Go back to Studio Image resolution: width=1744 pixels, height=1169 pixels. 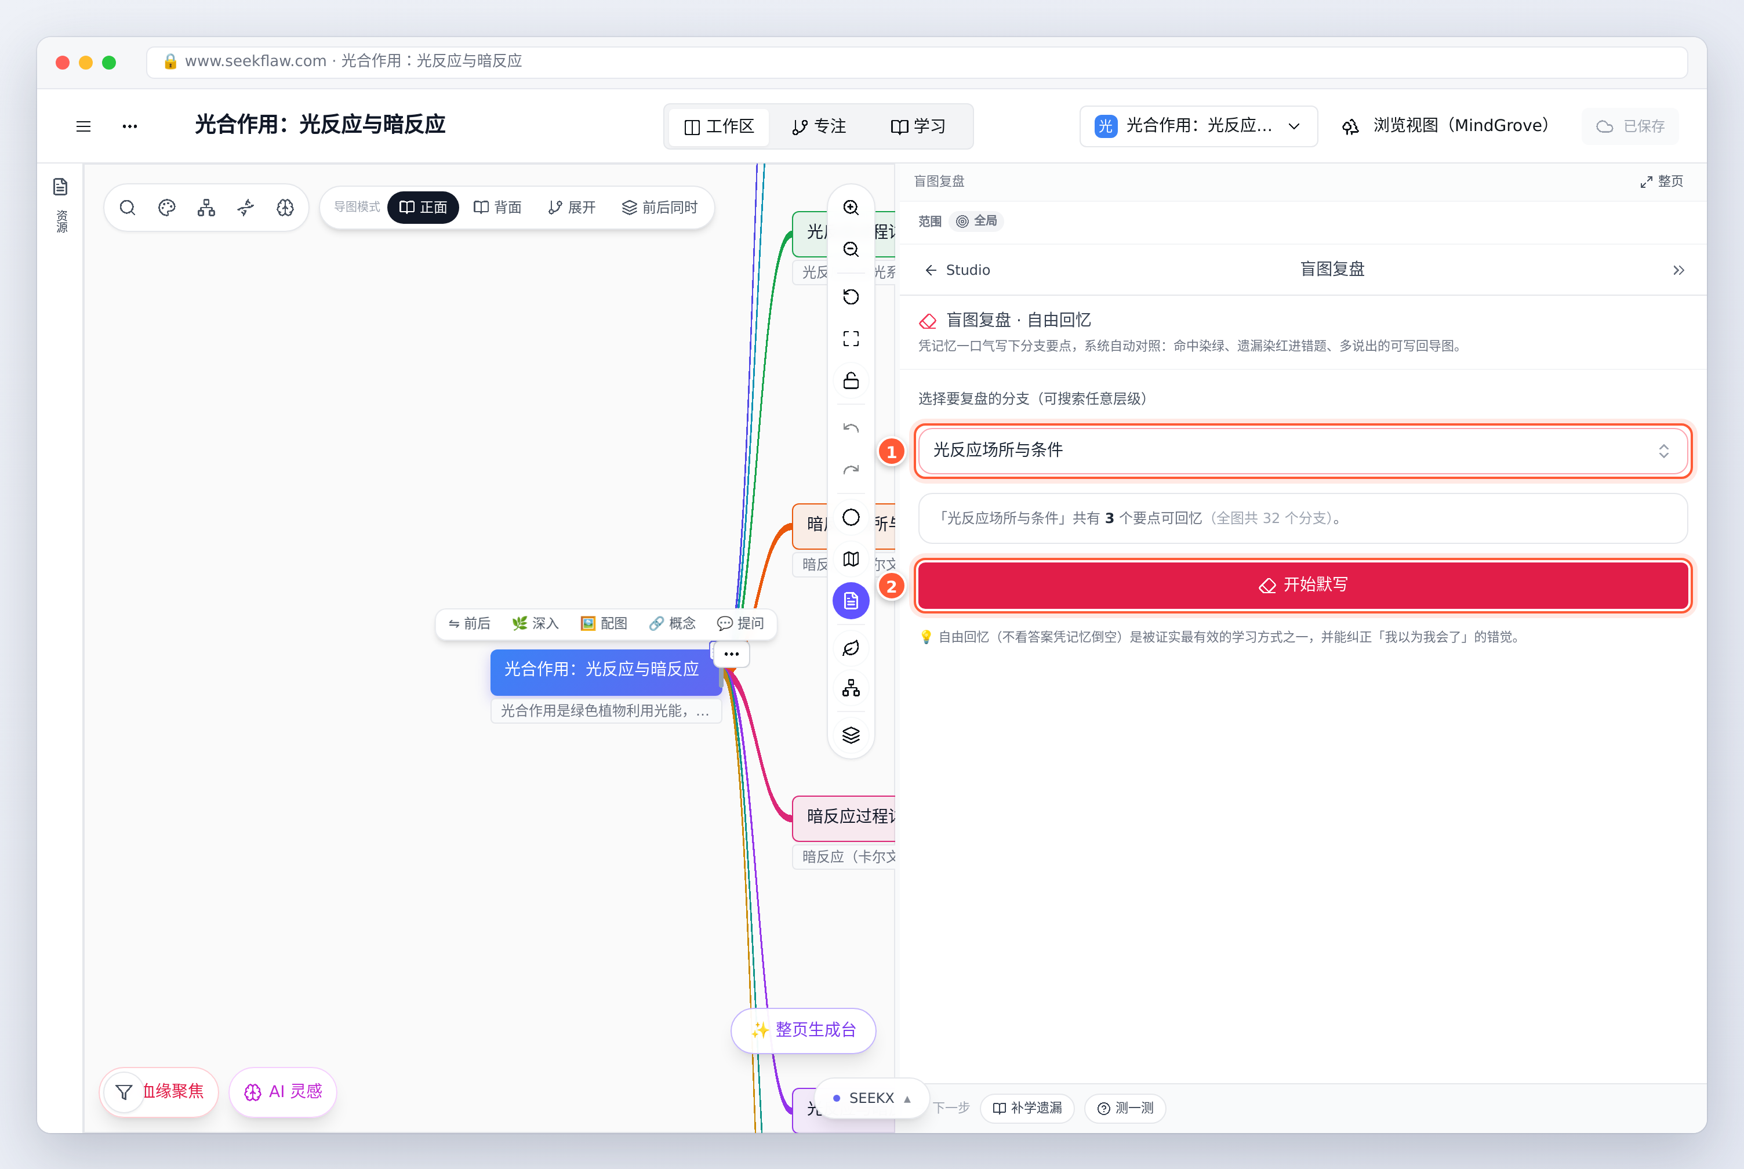click(x=958, y=270)
